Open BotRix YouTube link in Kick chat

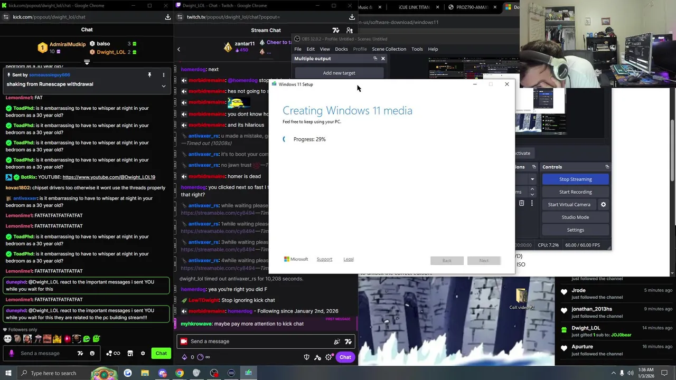click(x=109, y=177)
